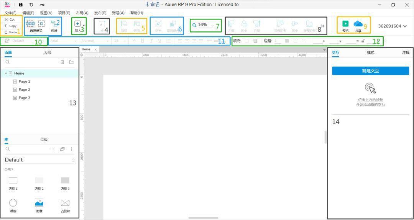This screenshot has width=414, height=220.
Task: Open the 项目(P) menu
Action: click(x=64, y=13)
